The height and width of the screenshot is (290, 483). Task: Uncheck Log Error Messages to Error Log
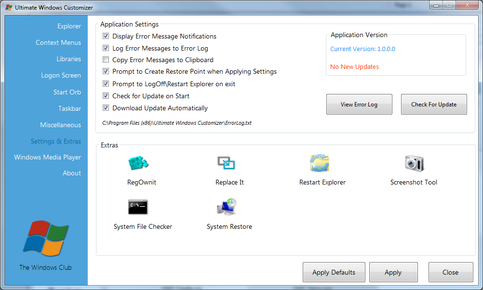point(106,48)
